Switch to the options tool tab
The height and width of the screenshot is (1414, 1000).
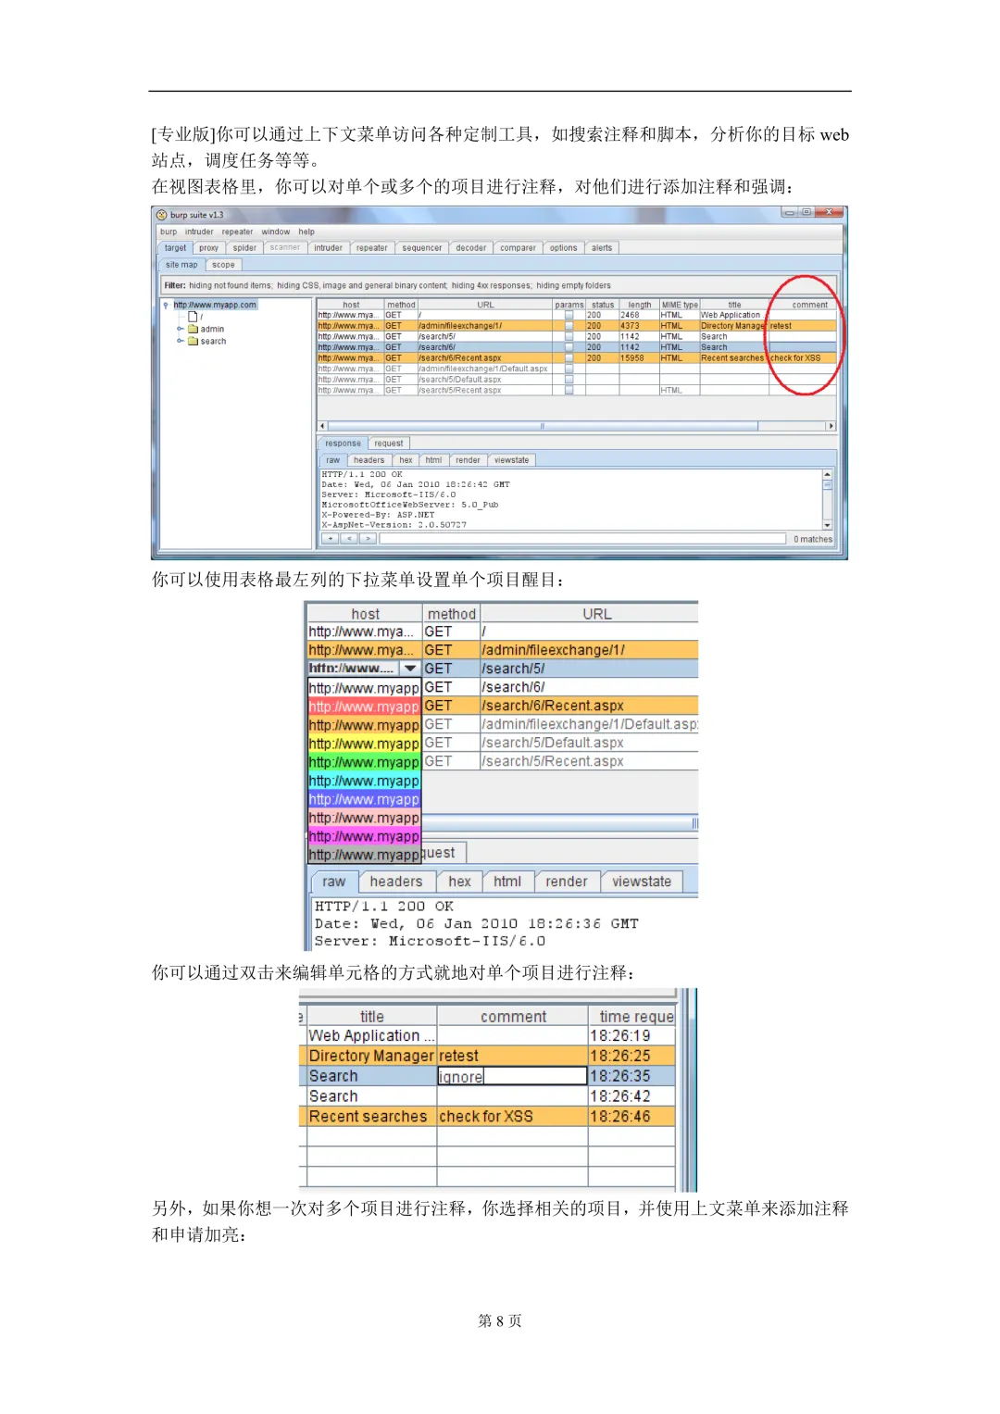[563, 248]
